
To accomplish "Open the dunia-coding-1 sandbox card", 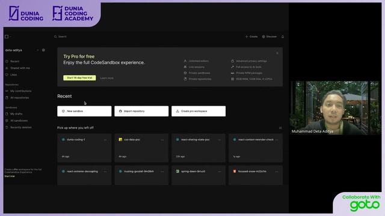I will [x=84, y=148].
